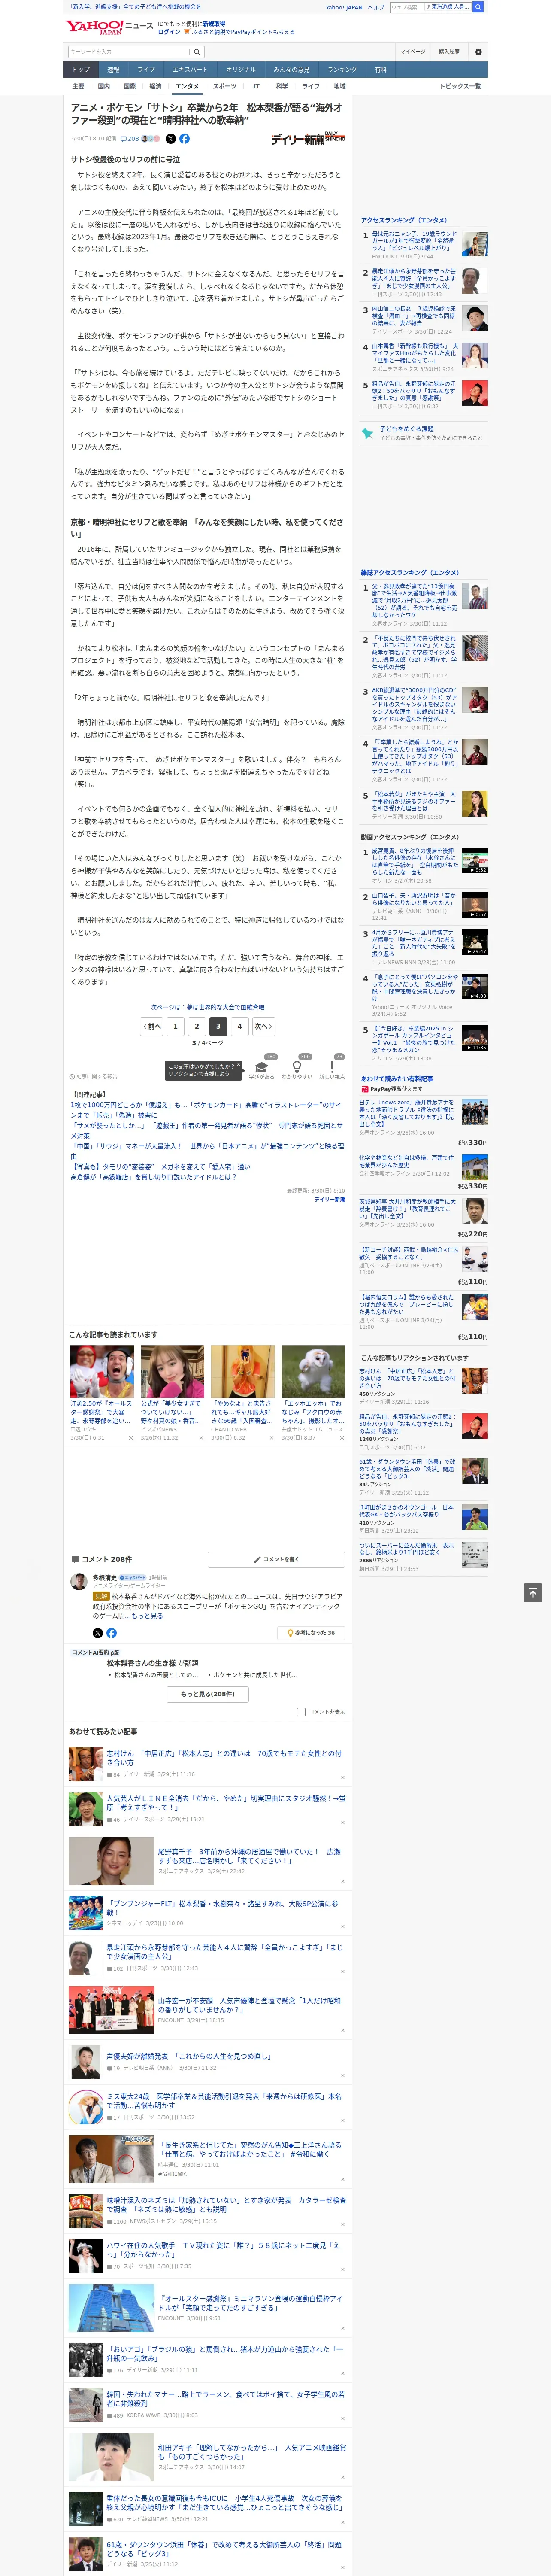Image resolution: width=551 pixels, height=2576 pixels.
Task: Open デイリー新潮 link below last-updated time
Action: 329,1199
